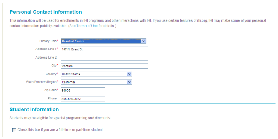The height and width of the screenshot is (139, 278).
Task: Click the Zip Code field showing 93003
Action: pos(83,90)
